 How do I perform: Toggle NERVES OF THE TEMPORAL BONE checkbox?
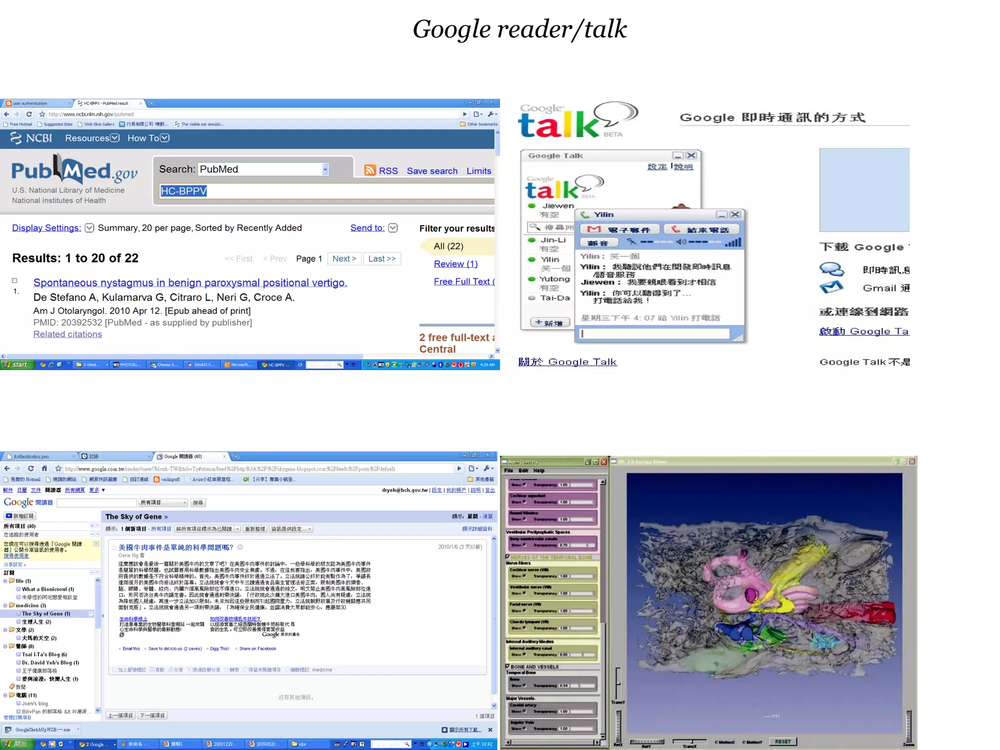tap(507, 557)
